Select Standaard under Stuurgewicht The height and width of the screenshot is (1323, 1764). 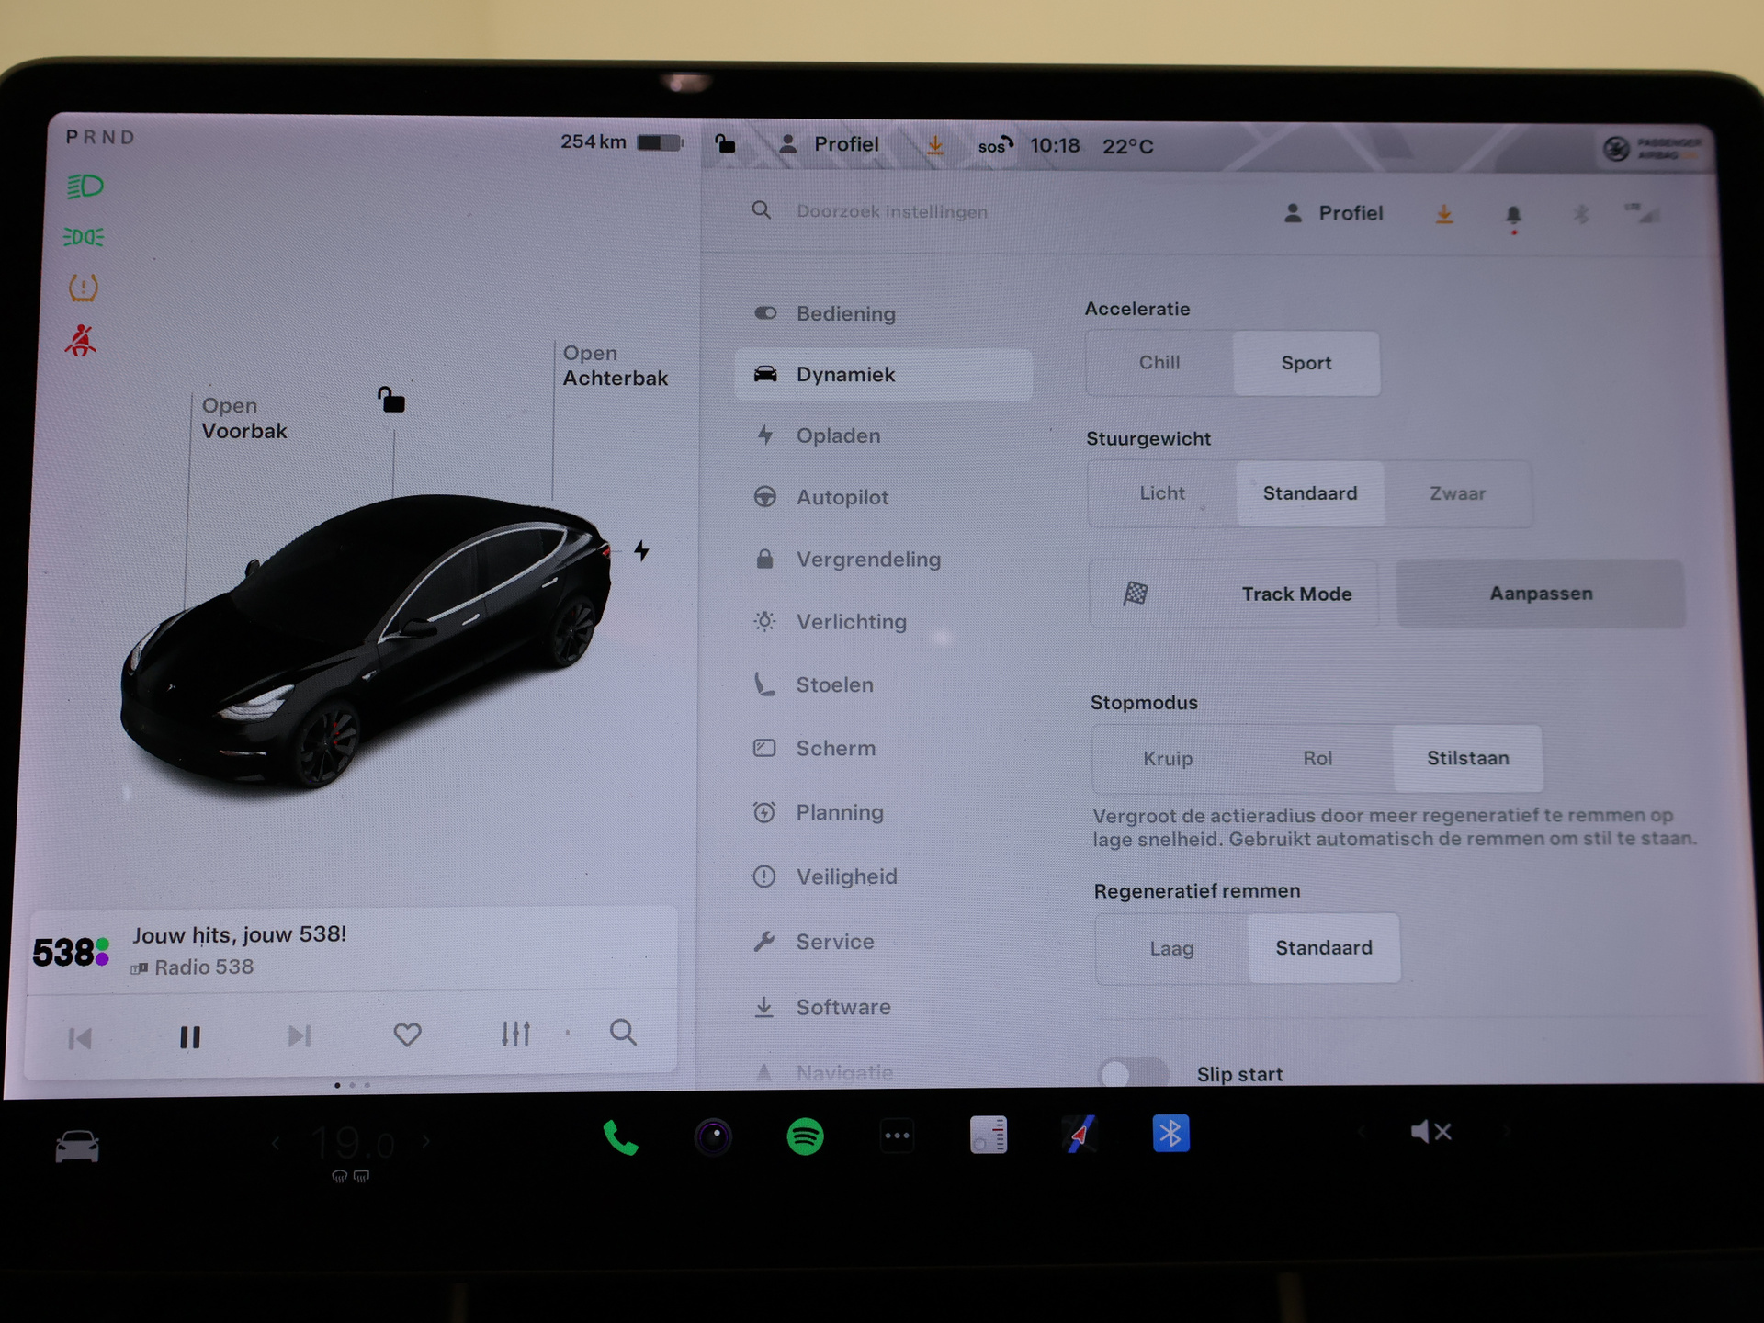[1310, 493]
